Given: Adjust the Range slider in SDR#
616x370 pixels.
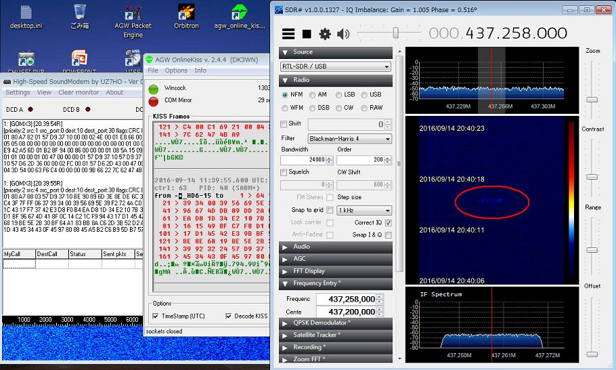Looking at the screenshot, I should click(592, 250).
